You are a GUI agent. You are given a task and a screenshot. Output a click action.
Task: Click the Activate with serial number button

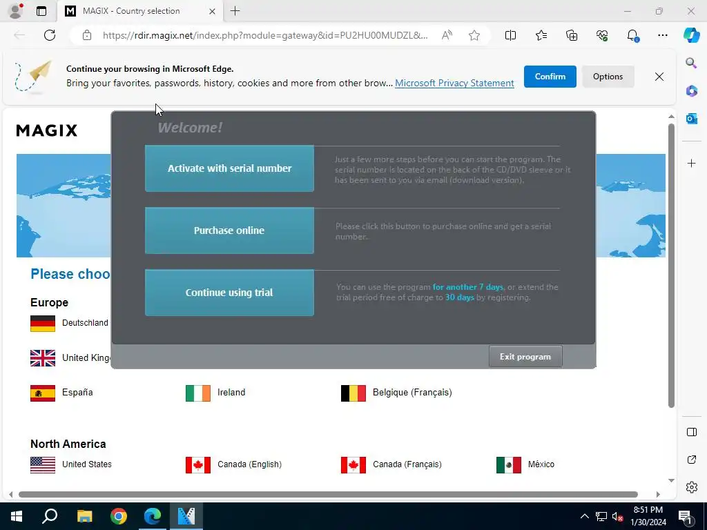(229, 168)
